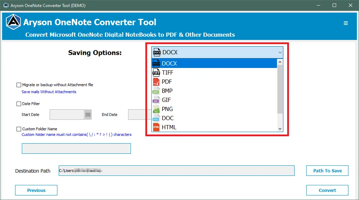This screenshot has width=359, height=200.
Task: Select HTML saving format
Action: pos(214,127)
